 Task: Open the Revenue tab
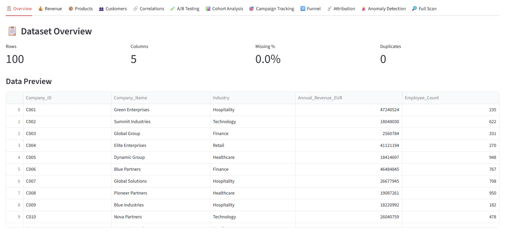[x=53, y=9]
